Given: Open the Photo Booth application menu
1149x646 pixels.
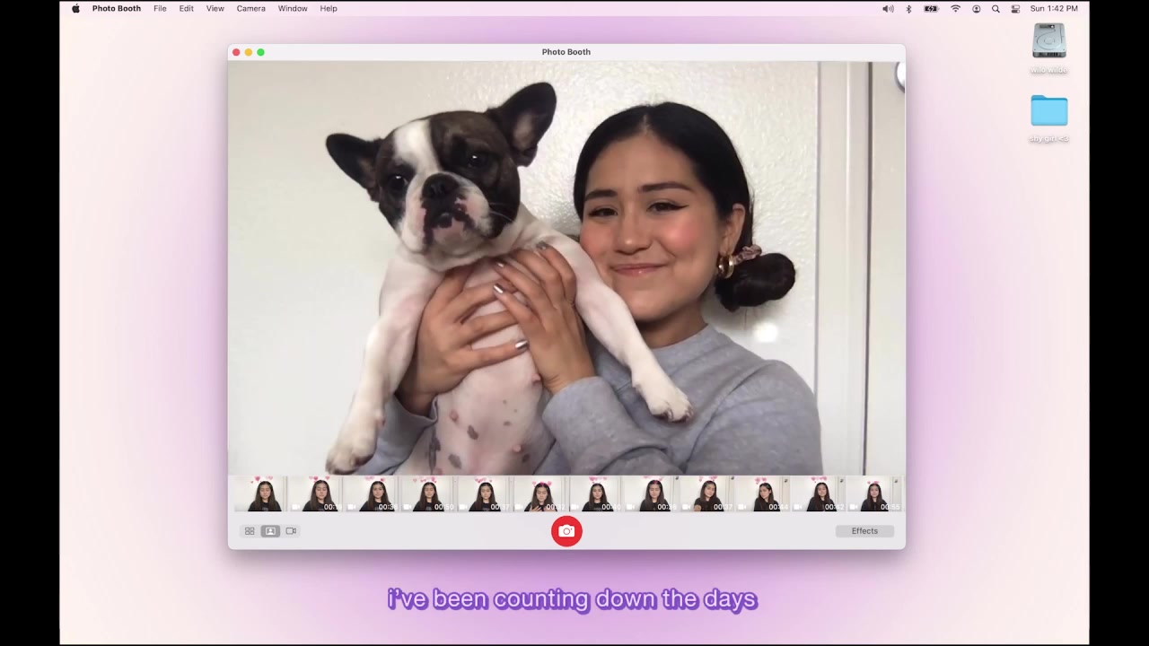Looking at the screenshot, I should pyautogui.click(x=116, y=8).
